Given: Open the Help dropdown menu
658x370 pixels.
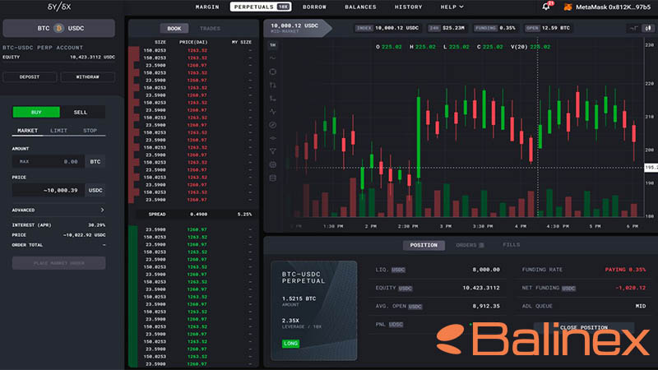Looking at the screenshot, I should [452, 7].
